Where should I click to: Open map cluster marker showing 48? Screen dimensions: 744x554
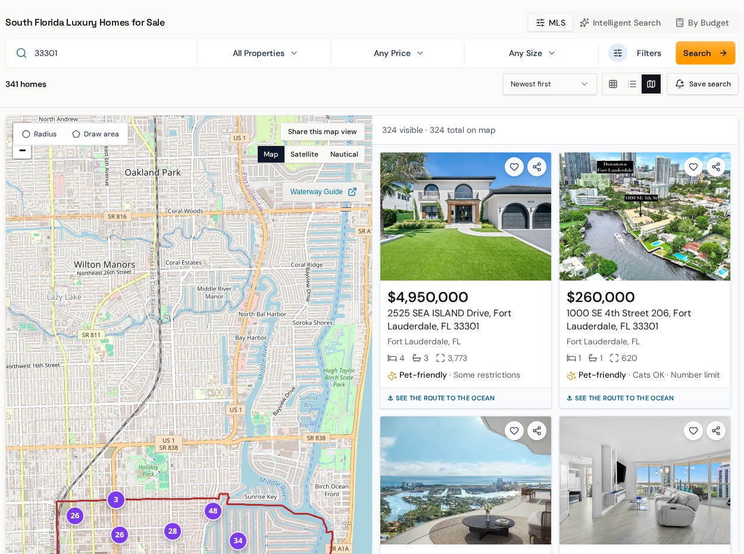[x=213, y=511]
